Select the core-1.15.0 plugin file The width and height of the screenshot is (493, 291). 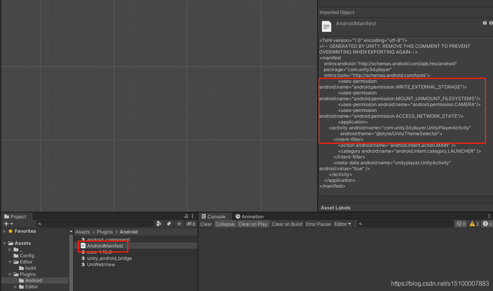(99, 252)
